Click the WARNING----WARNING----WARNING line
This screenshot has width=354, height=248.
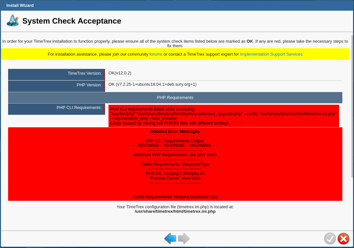point(175,146)
